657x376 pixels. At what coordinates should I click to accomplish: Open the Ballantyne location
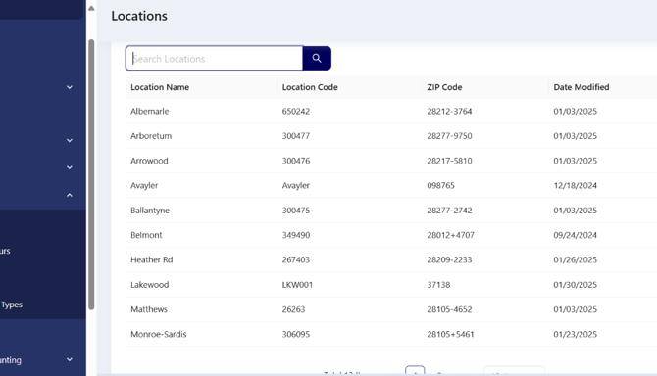pyautogui.click(x=150, y=210)
